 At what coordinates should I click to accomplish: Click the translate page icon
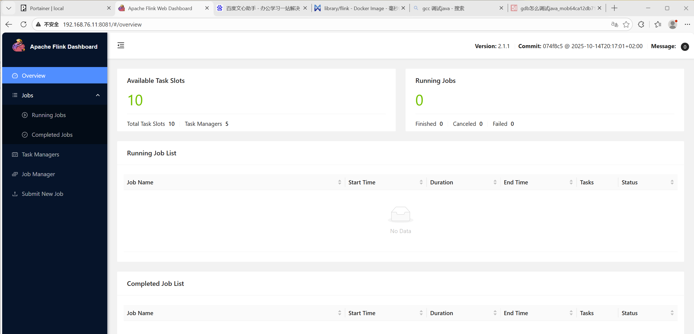click(x=614, y=24)
